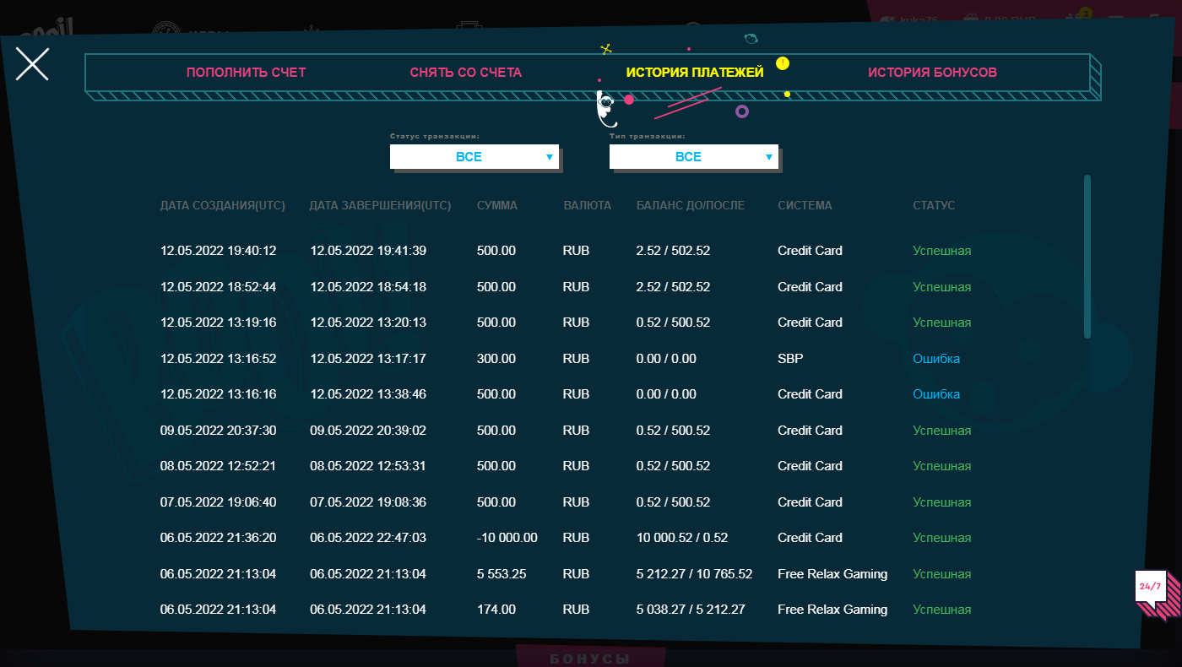Expand the Статус транзакции dropdown

click(474, 157)
